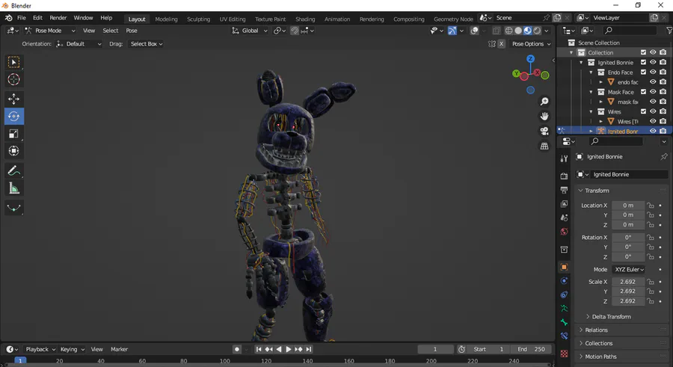Image resolution: width=673 pixels, height=367 pixels.
Task: Switch to the Animation workspace tab
Action: point(337,19)
